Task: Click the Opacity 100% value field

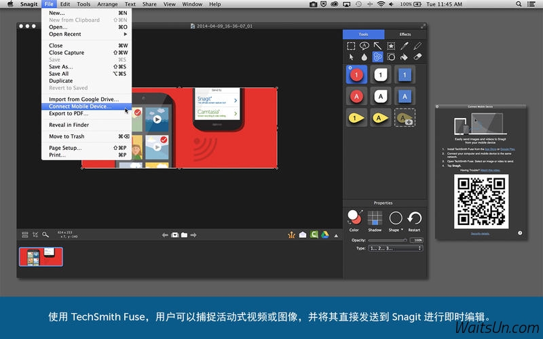Action: point(416,240)
